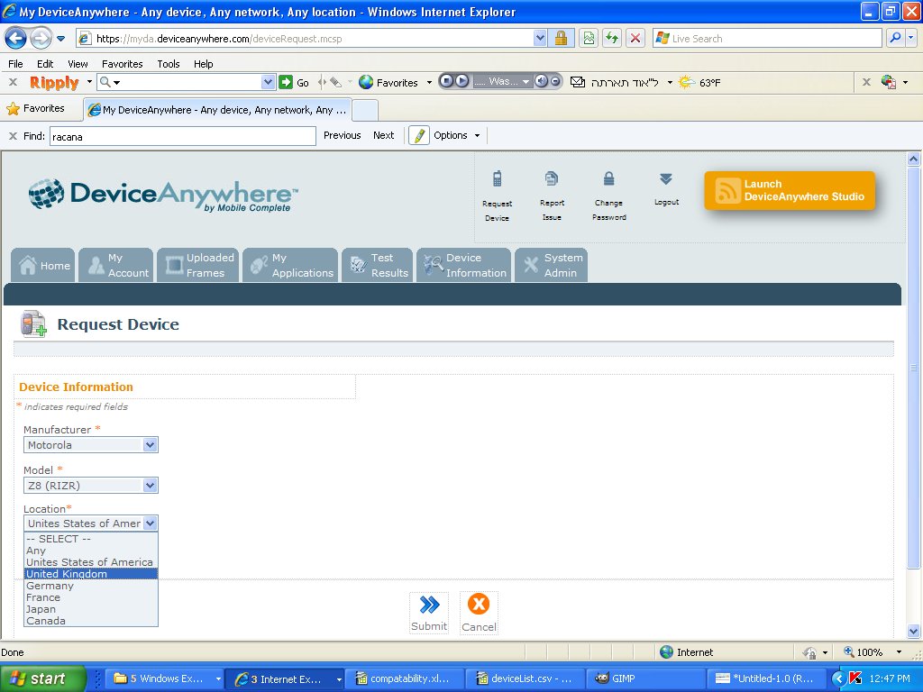The height and width of the screenshot is (692, 923).
Task: Open the File menu
Action: pyautogui.click(x=15, y=64)
